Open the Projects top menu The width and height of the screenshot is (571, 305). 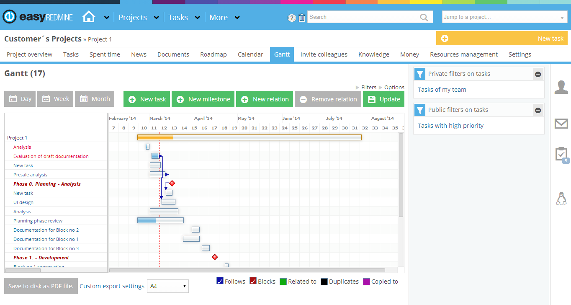point(133,17)
